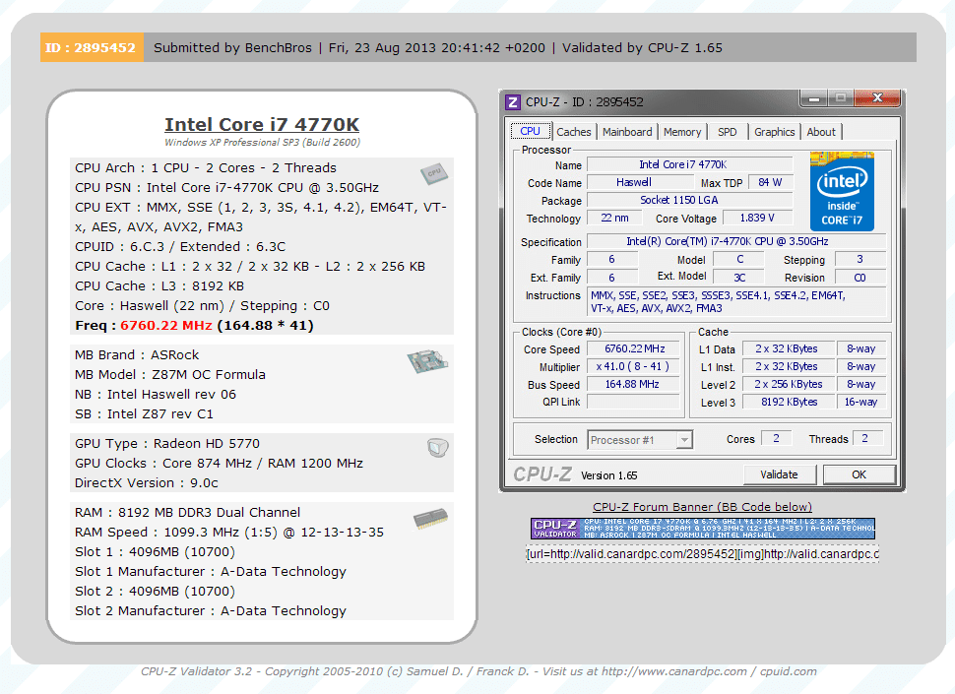Select the Memory tab
Image resolution: width=955 pixels, height=694 pixels.
682,132
